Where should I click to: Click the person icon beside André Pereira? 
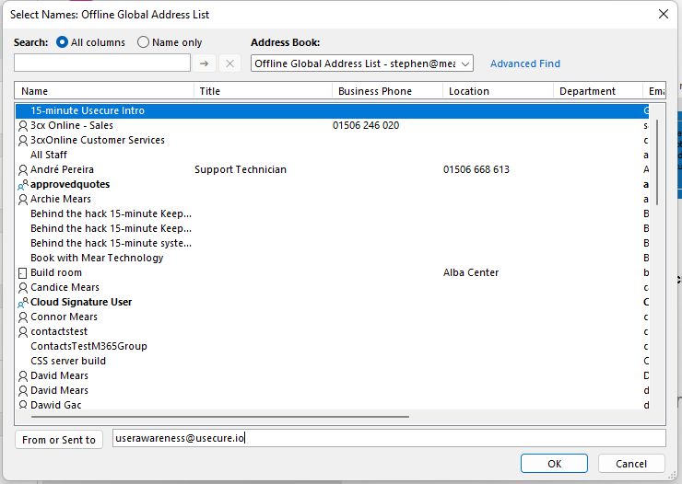point(23,170)
